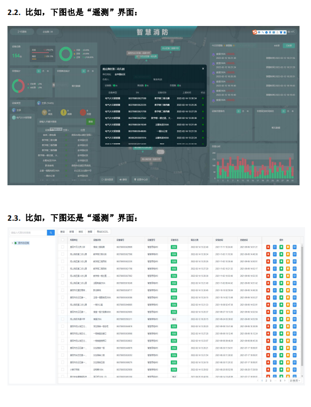
Task: Click the blue search icon button
Action: [51, 233]
